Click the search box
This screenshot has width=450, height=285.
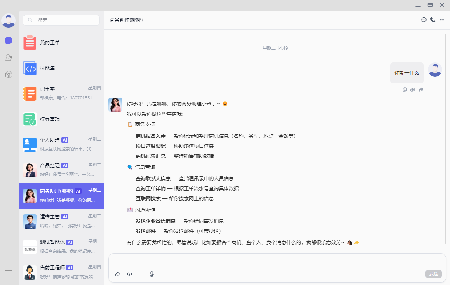coord(61,20)
